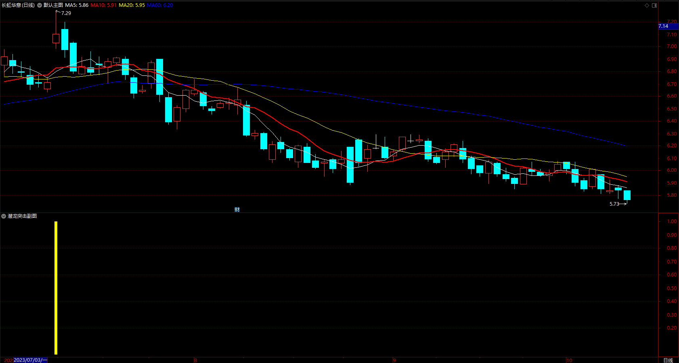Image resolution: width=679 pixels, height=363 pixels.
Task: Click the 5.73 low price annotation
Action: [614, 204]
